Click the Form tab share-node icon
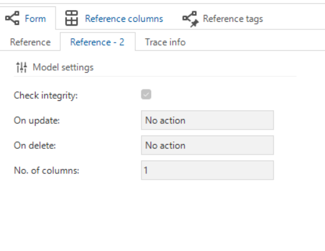This screenshot has width=325, height=251. (x=12, y=18)
